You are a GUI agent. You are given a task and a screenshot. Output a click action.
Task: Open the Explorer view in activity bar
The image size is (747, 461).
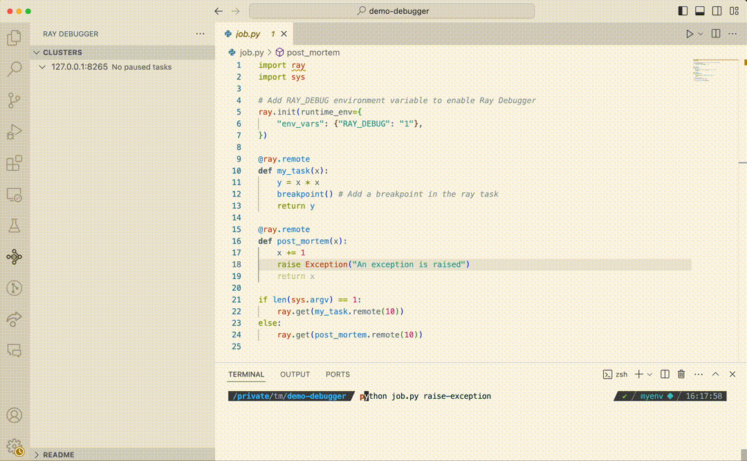coord(14,38)
